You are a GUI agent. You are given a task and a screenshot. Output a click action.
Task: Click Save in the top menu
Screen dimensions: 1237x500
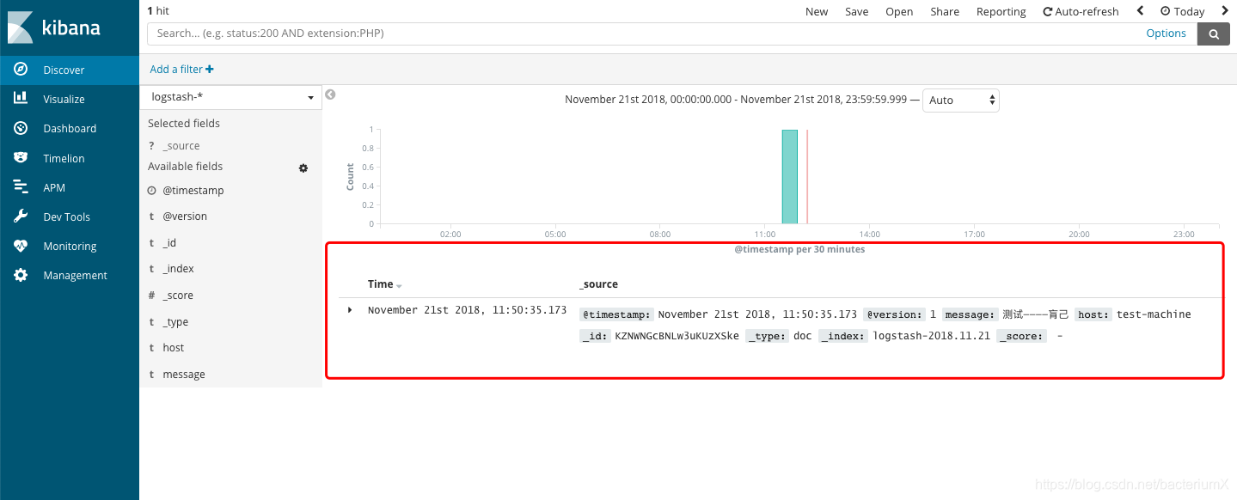coord(856,11)
